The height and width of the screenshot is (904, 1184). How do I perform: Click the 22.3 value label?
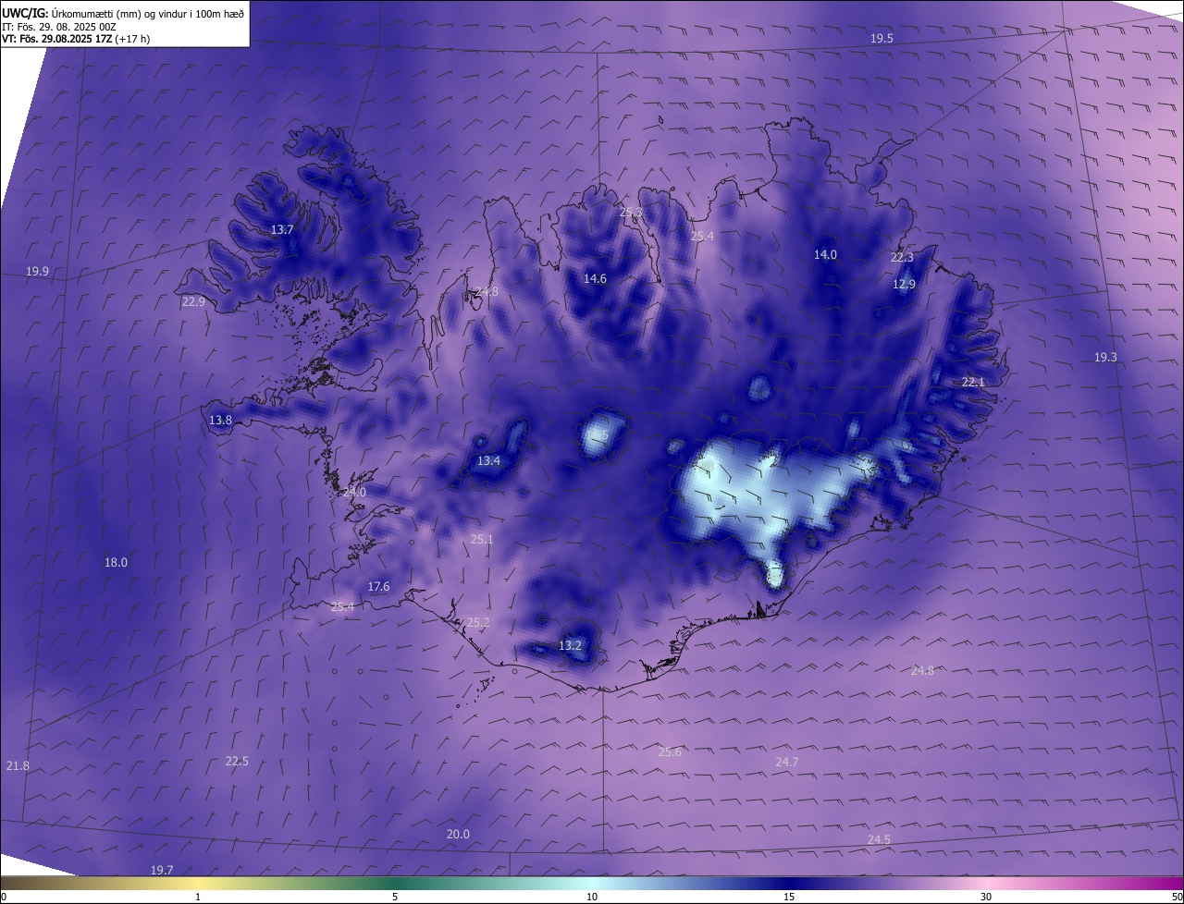click(902, 257)
